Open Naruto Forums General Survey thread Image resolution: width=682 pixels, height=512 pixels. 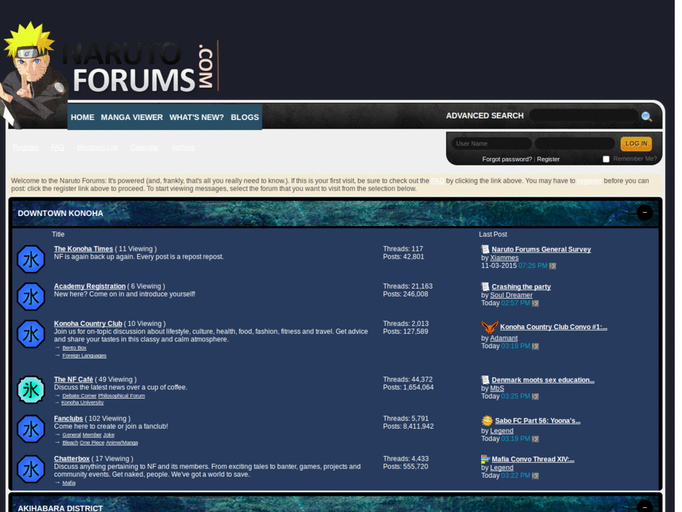coord(541,249)
